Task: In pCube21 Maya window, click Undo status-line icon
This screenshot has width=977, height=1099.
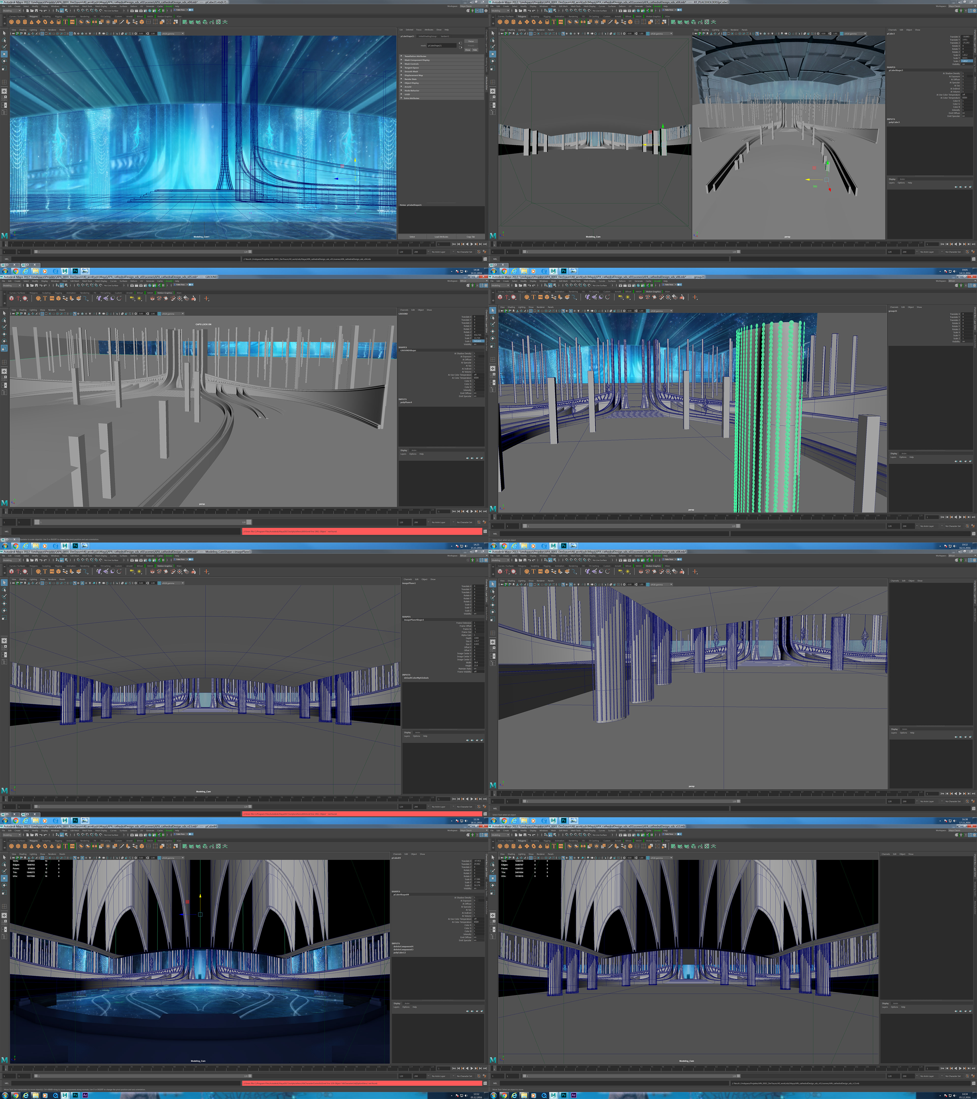Action: pos(41,11)
